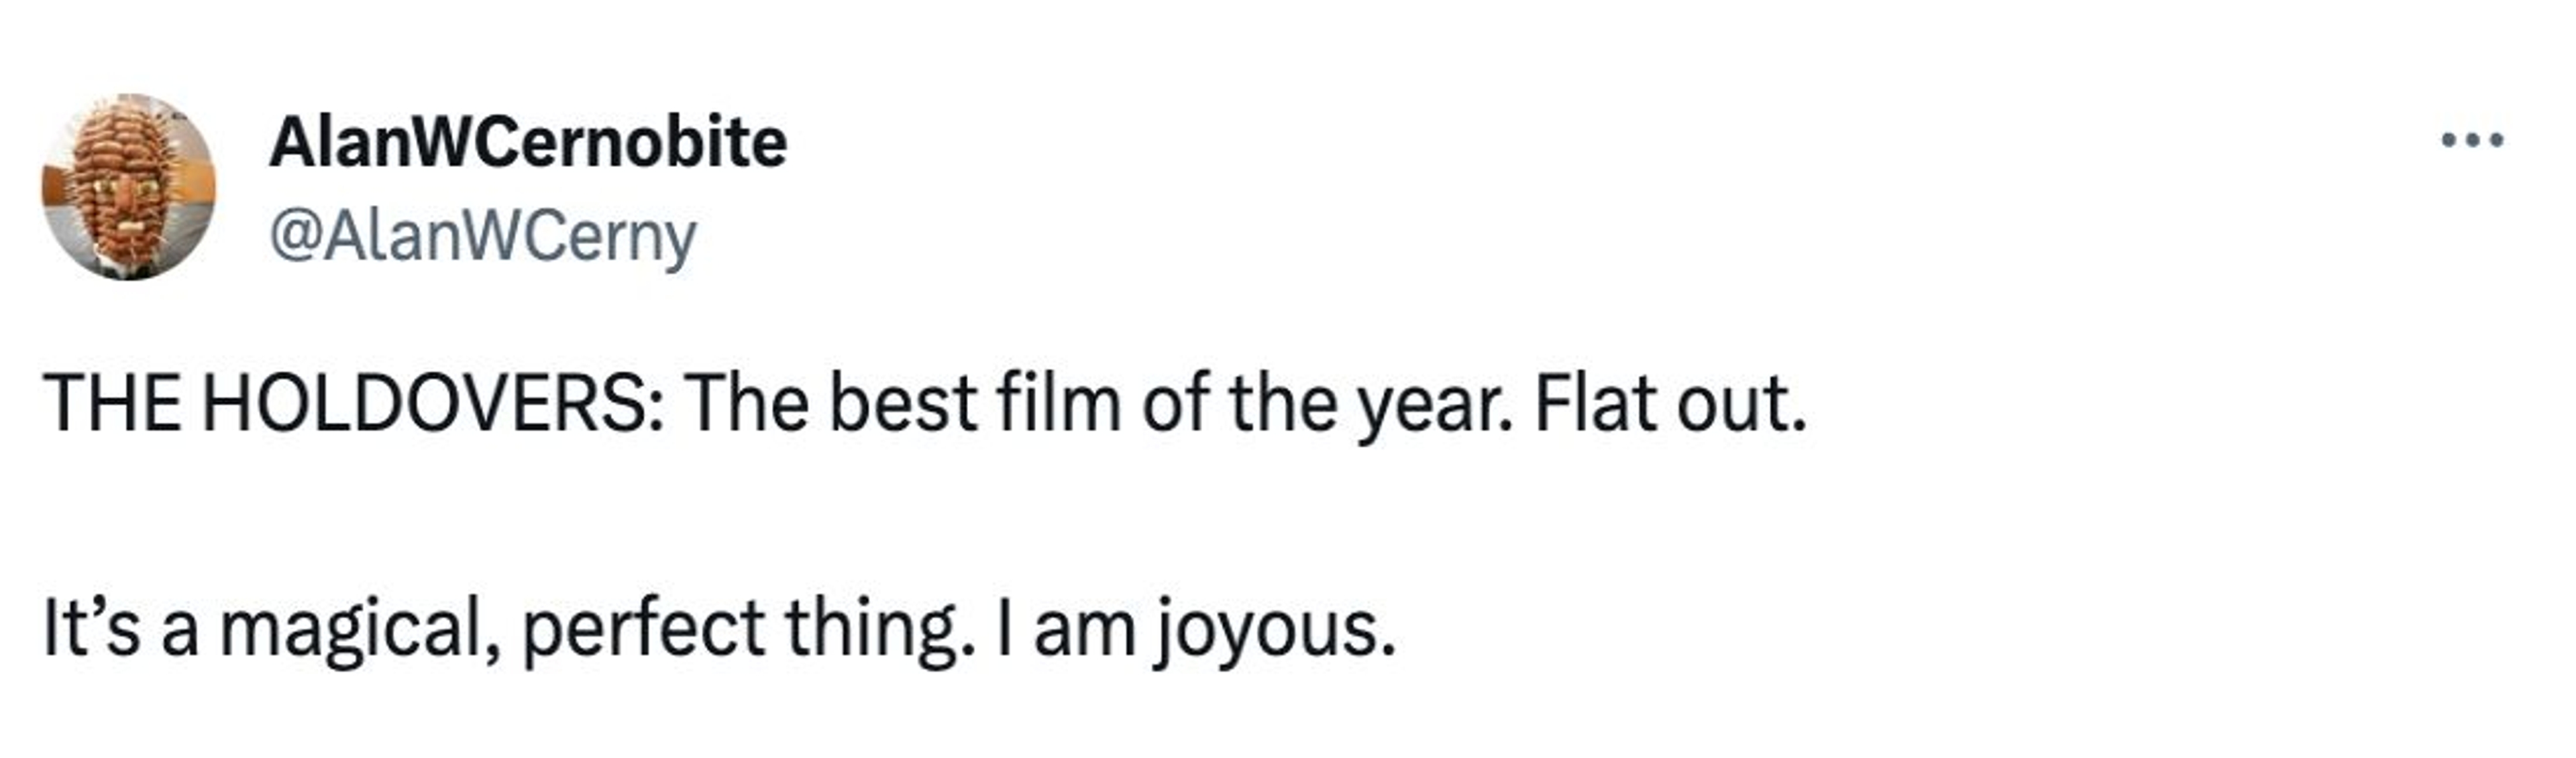Open the AlanWCernobite display name link
This screenshot has height=758, width=2576.
click(x=527, y=143)
